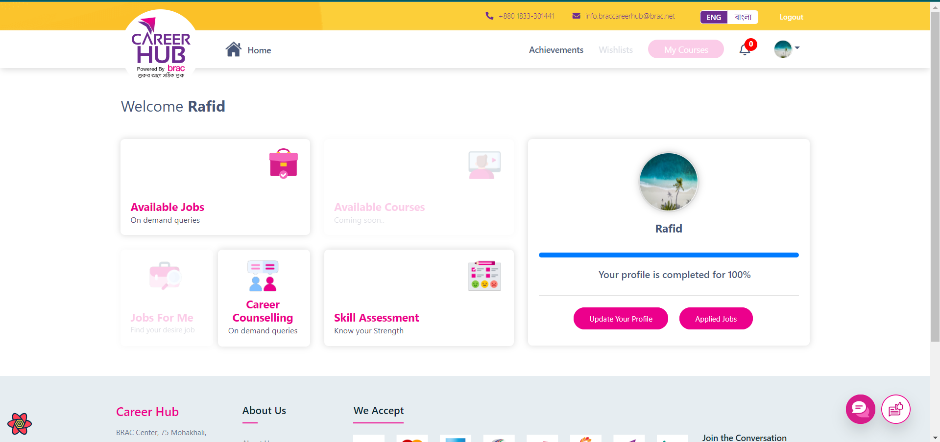Viewport: 940px width, 442px height.
Task: Expand the profile avatar dropdown arrow
Action: click(797, 48)
